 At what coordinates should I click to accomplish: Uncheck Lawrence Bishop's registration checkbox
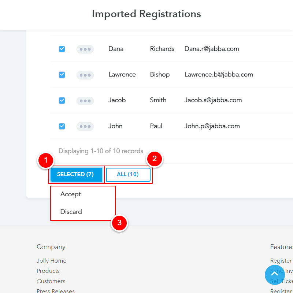(62, 75)
